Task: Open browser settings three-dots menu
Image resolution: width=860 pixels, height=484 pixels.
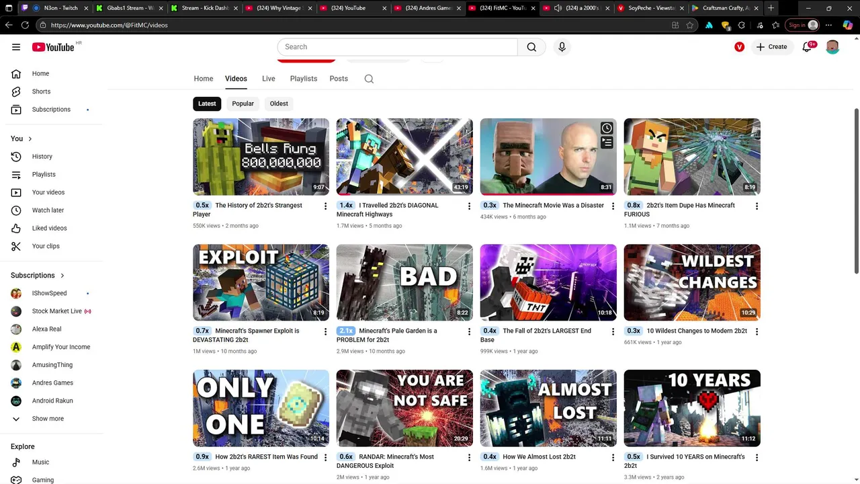Action: pos(830,25)
